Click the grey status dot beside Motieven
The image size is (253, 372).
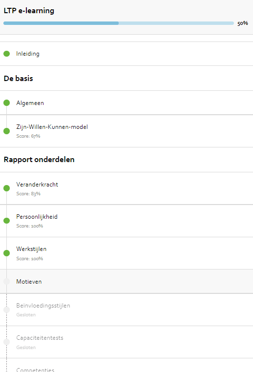pos(7,281)
